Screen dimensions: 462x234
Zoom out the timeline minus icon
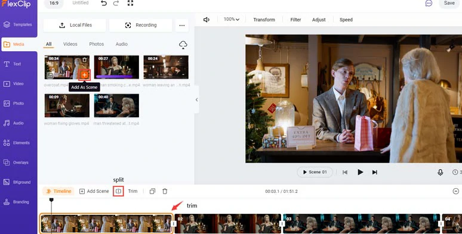(456, 191)
